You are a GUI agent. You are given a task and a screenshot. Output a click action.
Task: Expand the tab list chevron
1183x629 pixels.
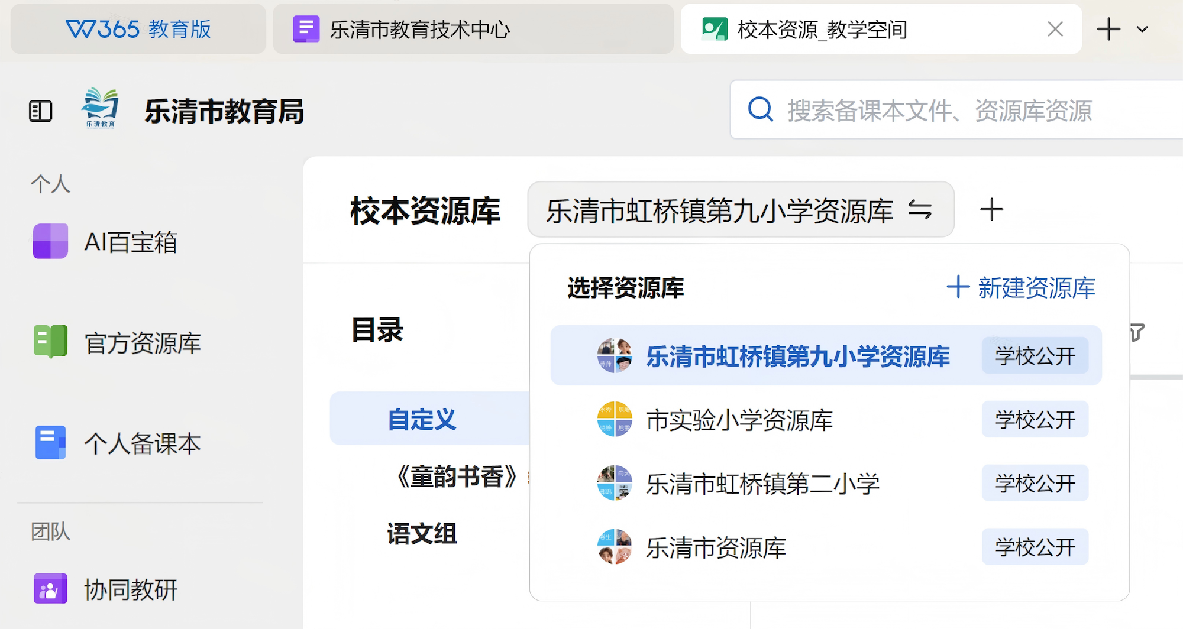1142,29
